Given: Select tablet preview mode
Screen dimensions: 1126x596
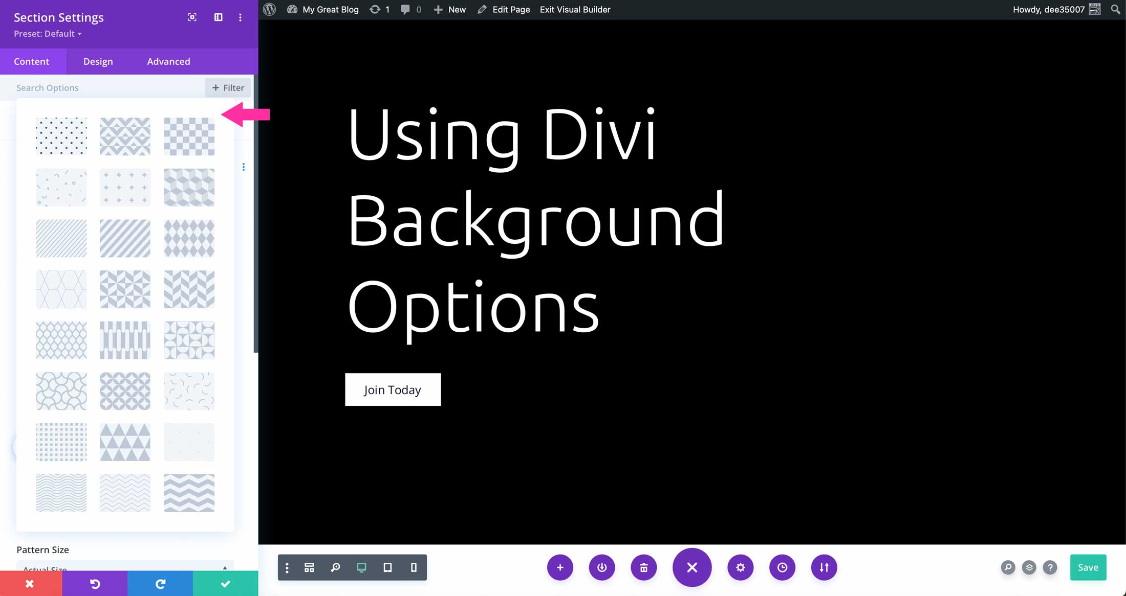Looking at the screenshot, I should [387, 567].
